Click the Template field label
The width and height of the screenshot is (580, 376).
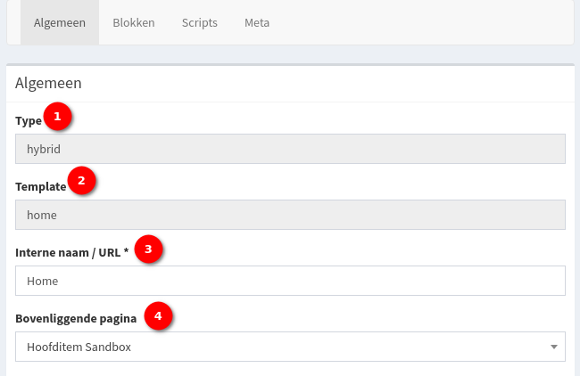pyautogui.click(x=41, y=187)
